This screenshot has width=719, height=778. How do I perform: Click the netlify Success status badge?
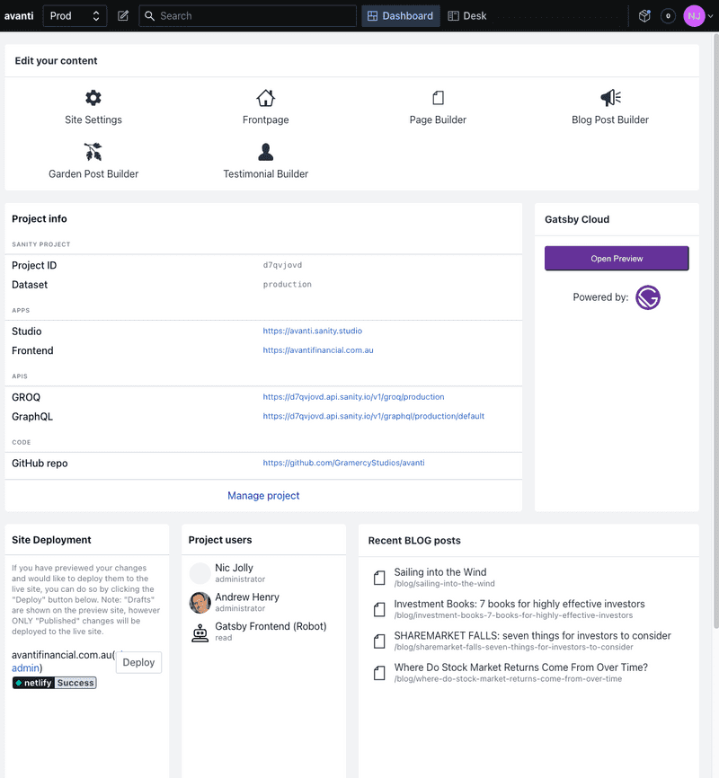click(x=54, y=683)
